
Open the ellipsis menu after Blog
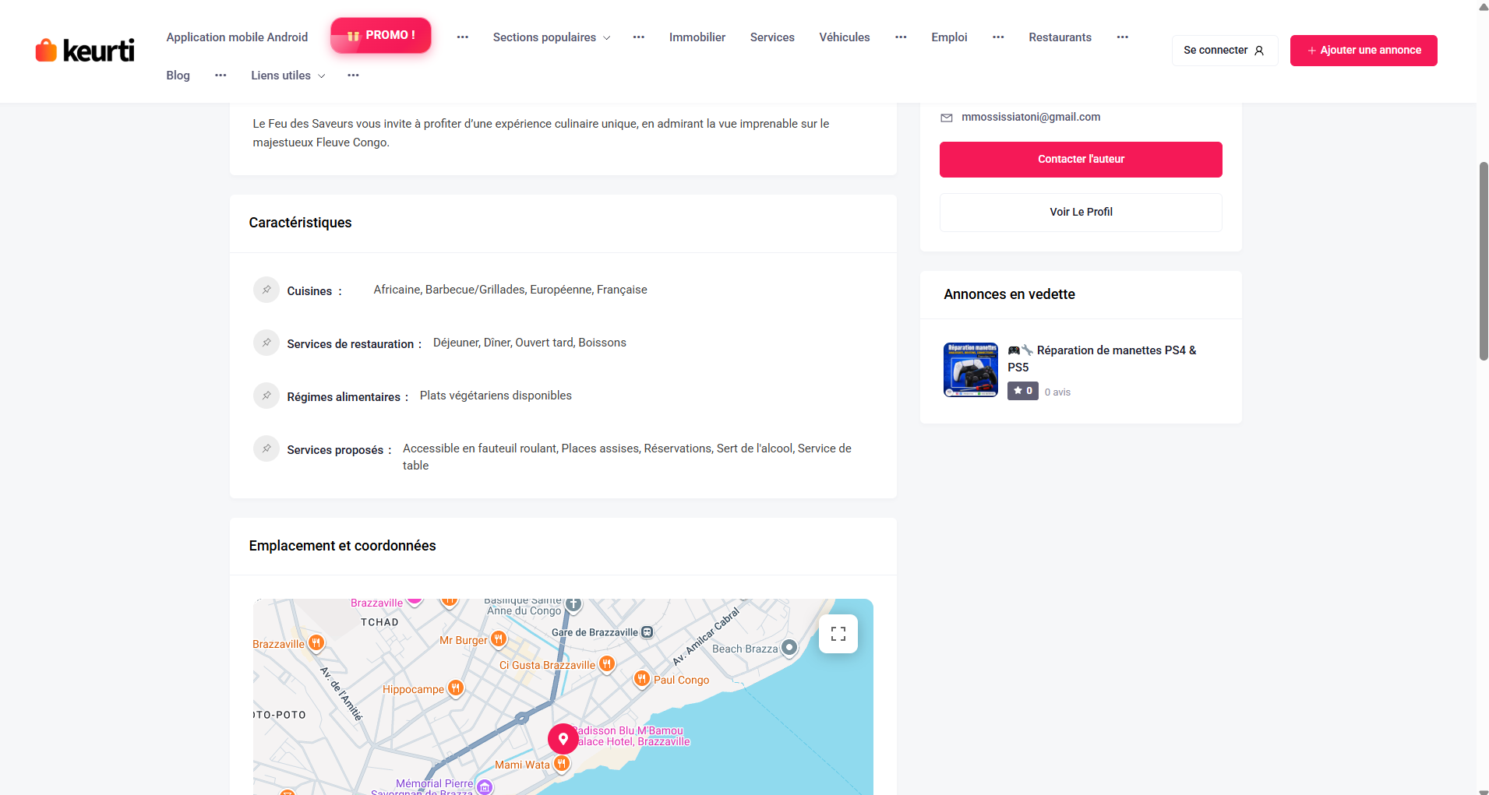click(x=221, y=76)
